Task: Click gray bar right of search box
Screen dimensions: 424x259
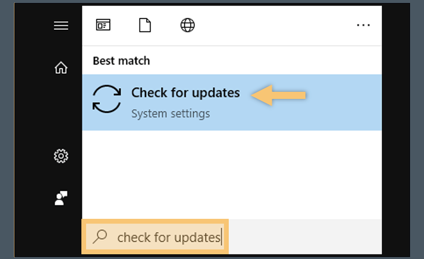Action: click(304, 237)
